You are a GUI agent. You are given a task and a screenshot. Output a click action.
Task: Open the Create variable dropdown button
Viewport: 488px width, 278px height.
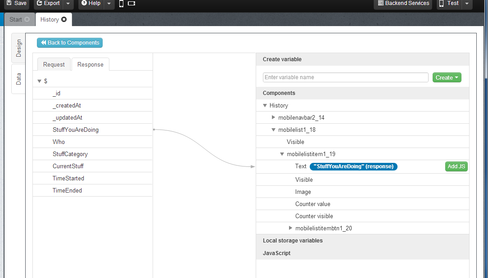pyautogui.click(x=447, y=77)
